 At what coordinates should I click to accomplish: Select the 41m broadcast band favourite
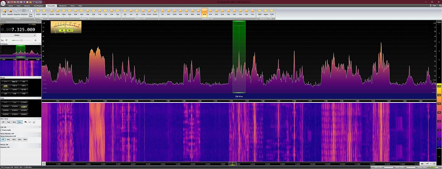coord(204,11)
